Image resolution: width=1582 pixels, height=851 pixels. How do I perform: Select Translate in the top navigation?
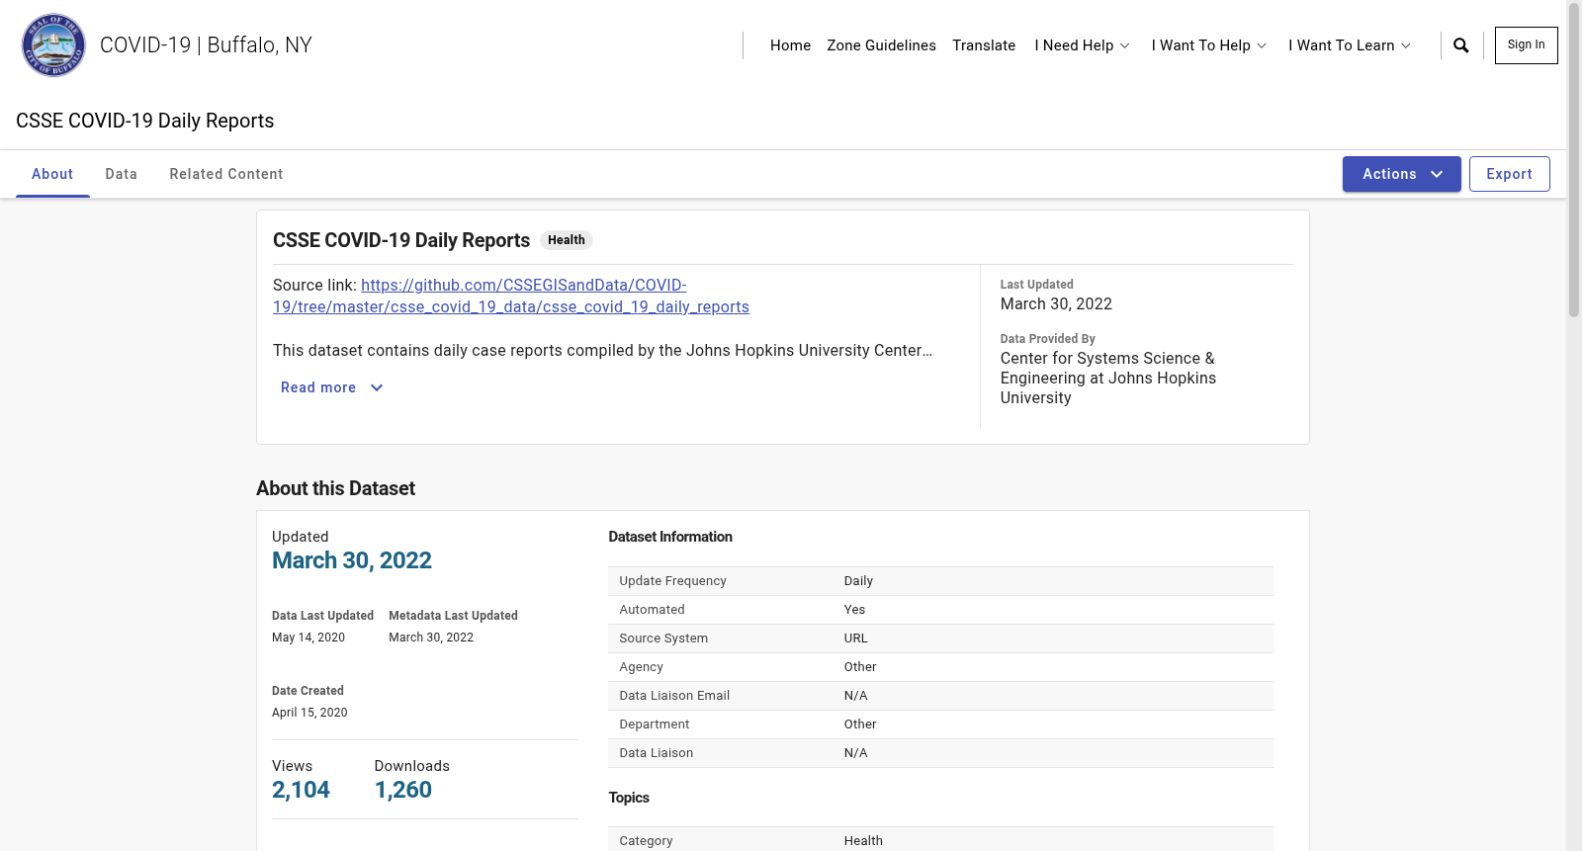click(x=984, y=45)
